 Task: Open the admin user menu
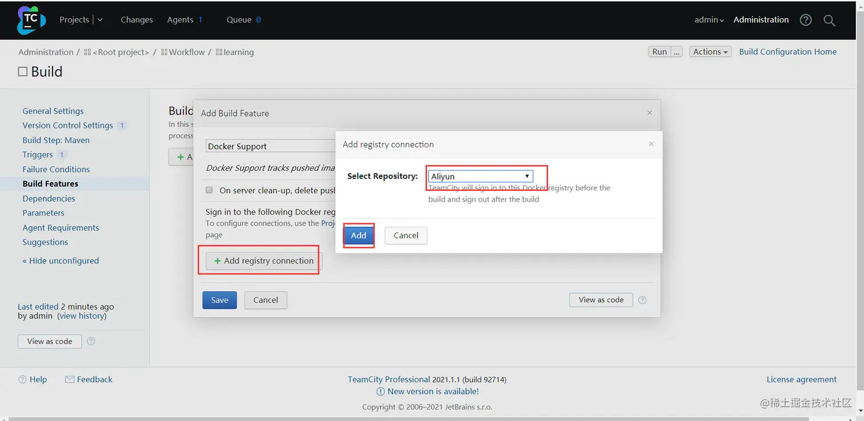(709, 20)
